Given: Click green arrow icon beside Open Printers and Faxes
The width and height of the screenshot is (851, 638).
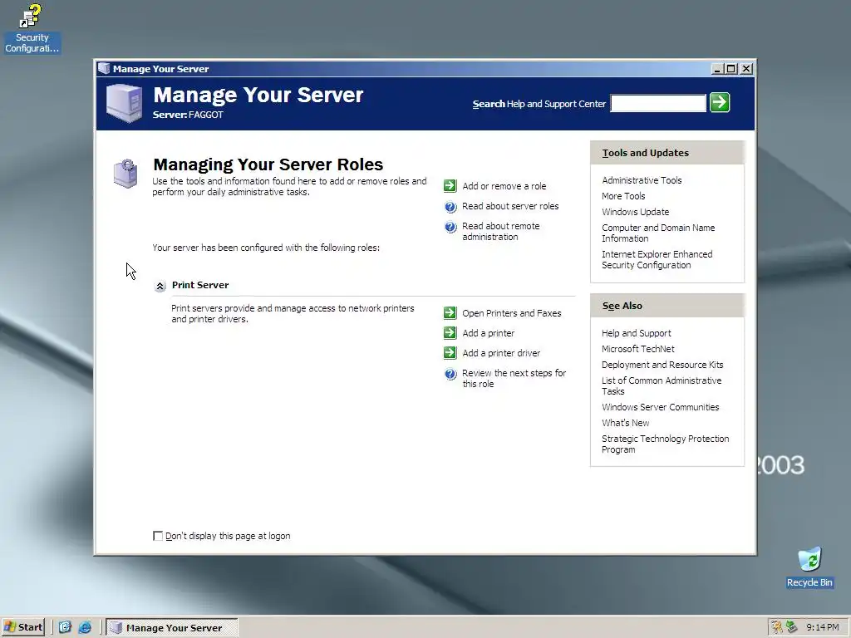Looking at the screenshot, I should [450, 312].
